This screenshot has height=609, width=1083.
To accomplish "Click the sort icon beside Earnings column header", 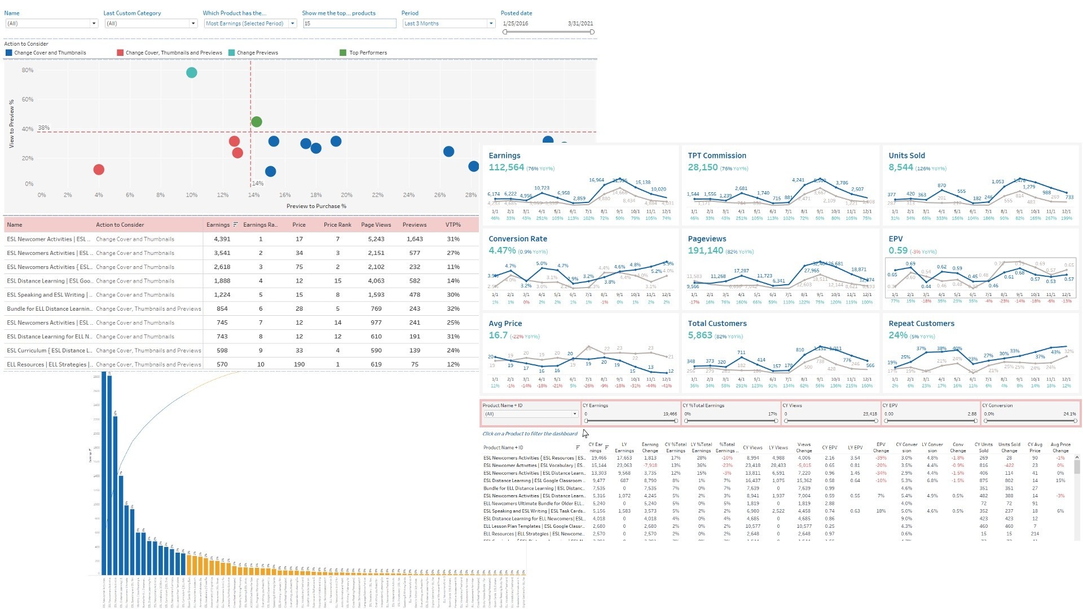I will point(235,224).
